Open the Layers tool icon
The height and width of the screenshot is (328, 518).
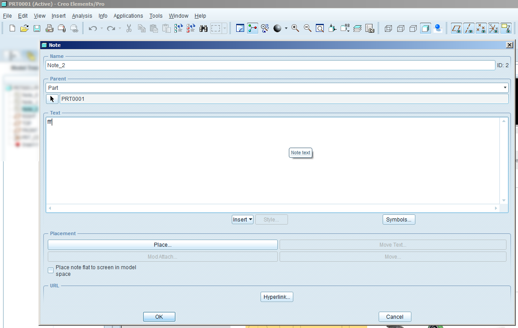pyautogui.click(x=357, y=28)
